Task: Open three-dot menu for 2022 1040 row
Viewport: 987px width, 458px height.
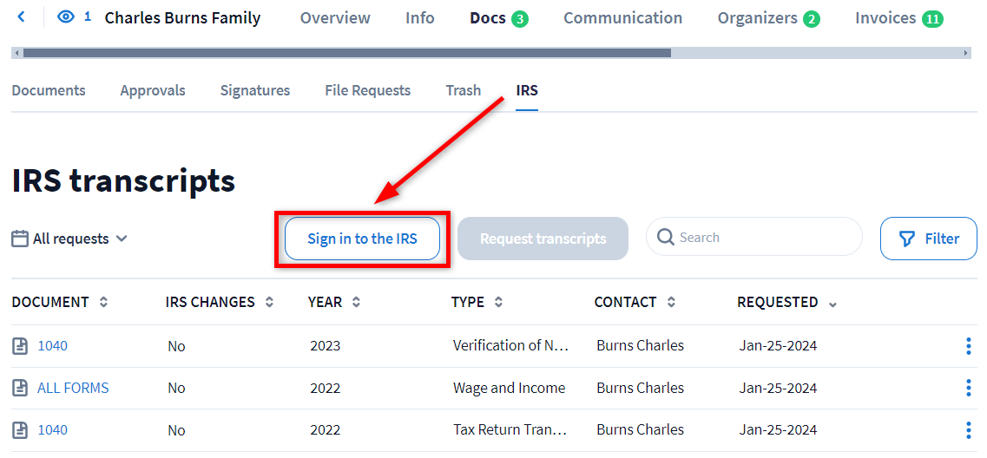Action: [968, 430]
